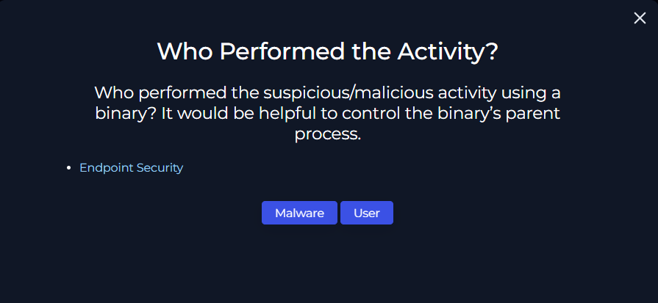
Task: Pick the User option
Action: click(x=366, y=213)
